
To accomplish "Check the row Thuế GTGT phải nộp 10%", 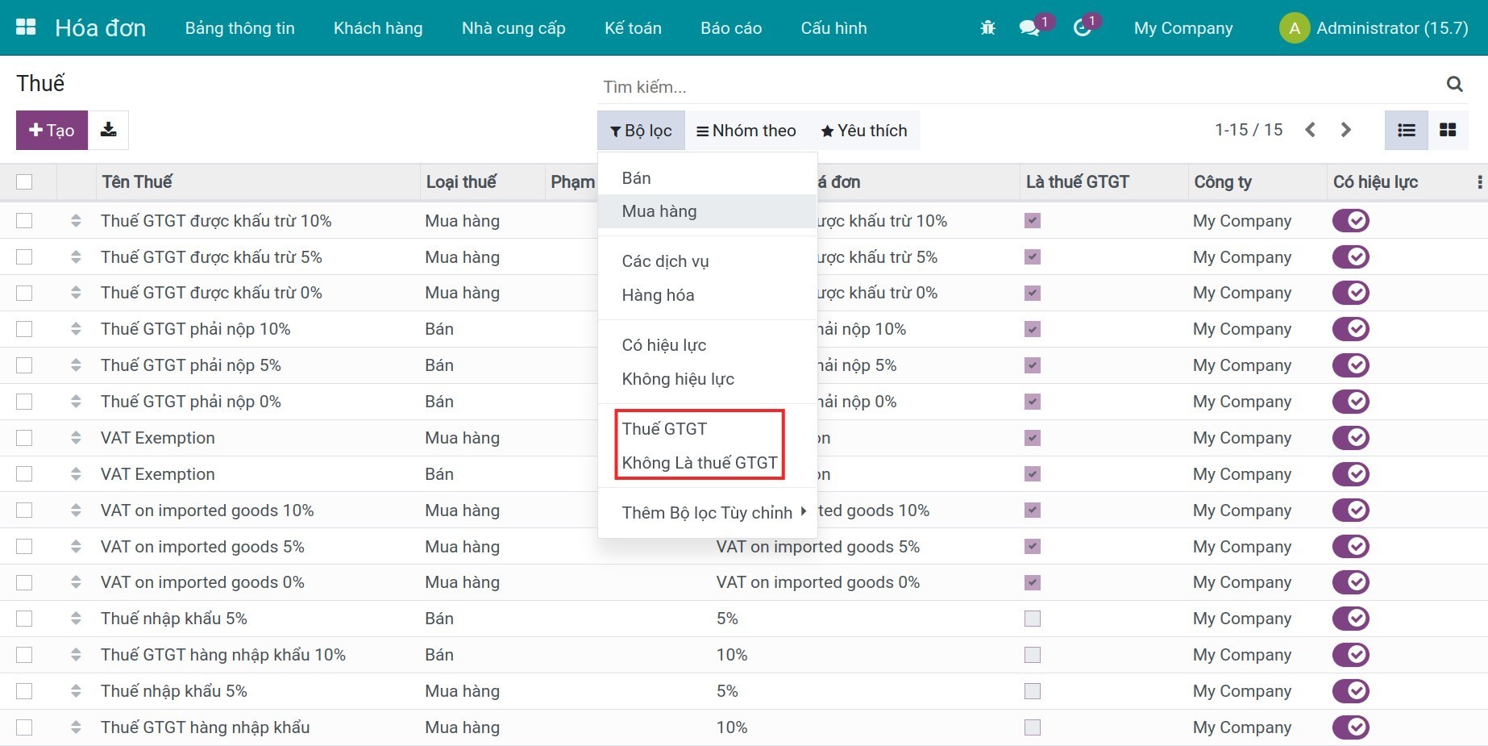I will [24, 329].
